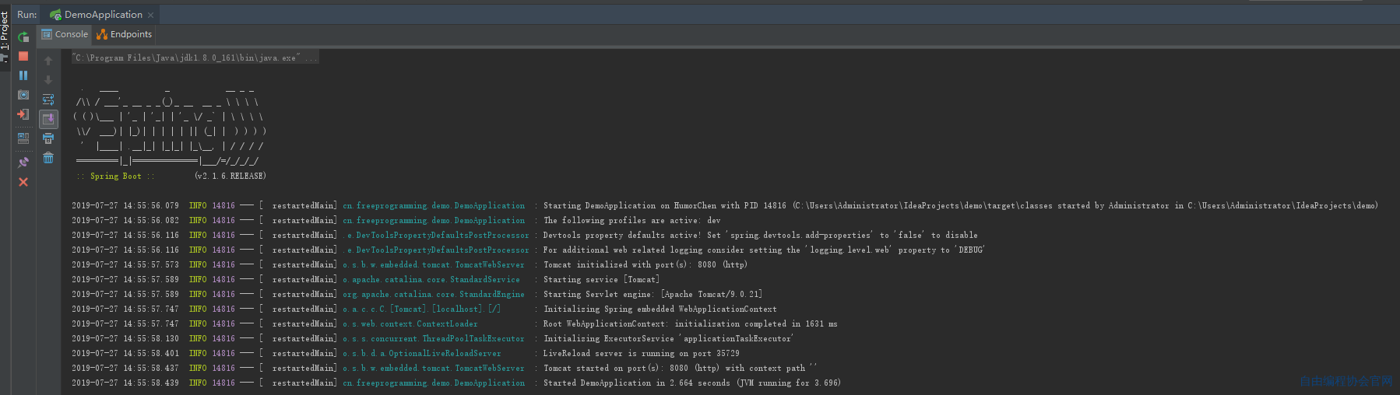1400x395 pixels.
Task: Click the 'o.s.b.d.a.OptionalLiveReloadServer' logger name
Action: pos(422,354)
